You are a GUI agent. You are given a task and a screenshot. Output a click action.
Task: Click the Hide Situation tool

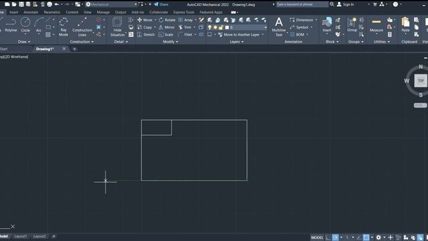click(x=118, y=27)
